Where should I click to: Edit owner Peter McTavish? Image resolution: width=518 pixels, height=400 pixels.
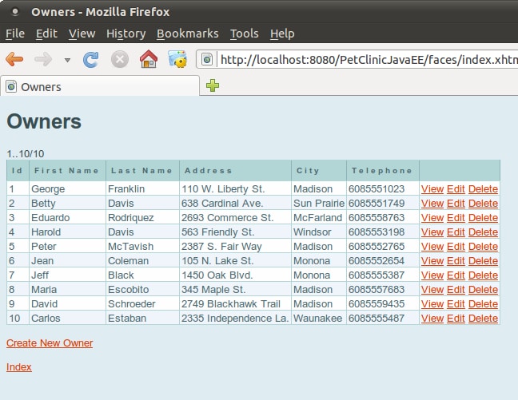[x=456, y=247]
